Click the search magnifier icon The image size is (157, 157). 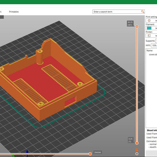click(143, 12)
